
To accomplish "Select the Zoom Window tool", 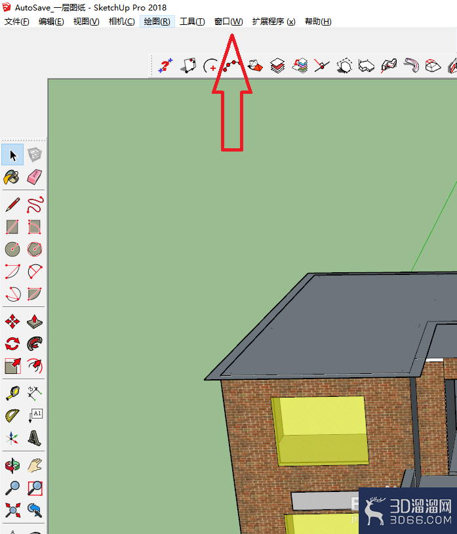I will coord(35,488).
